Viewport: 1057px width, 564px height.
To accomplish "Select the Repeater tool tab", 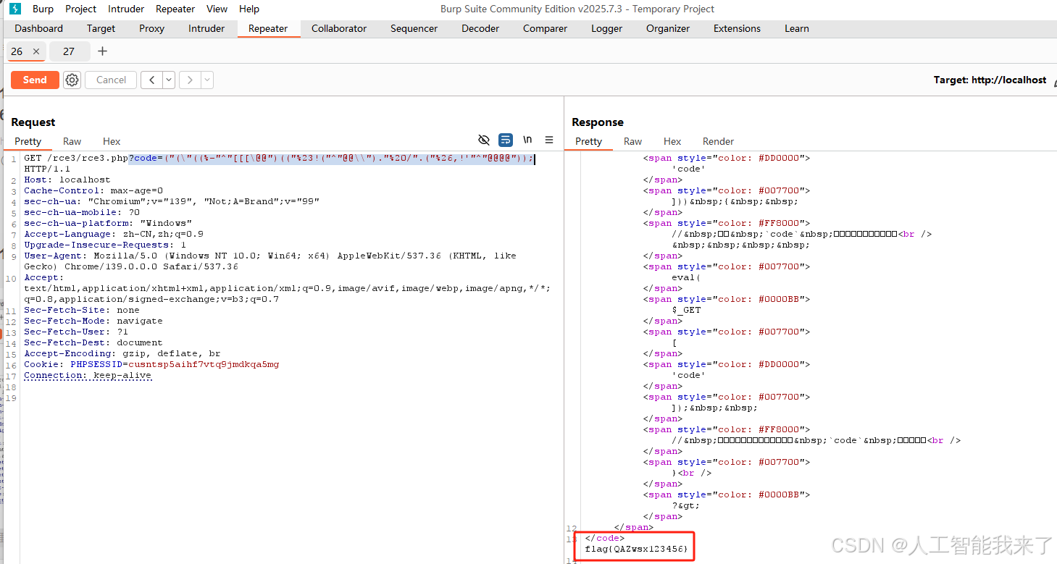I will (x=268, y=29).
